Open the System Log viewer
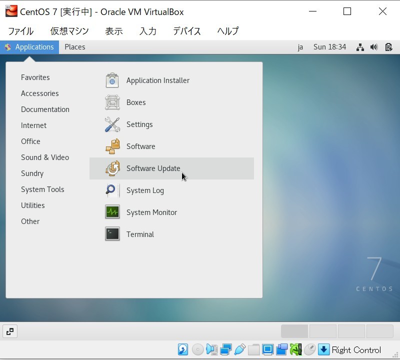Viewport: 400px width, 360px height. pyautogui.click(x=171, y=190)
